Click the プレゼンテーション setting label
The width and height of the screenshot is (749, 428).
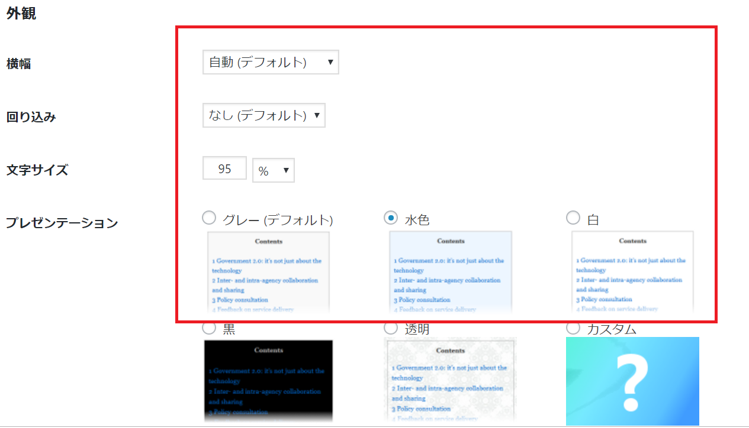pos(62,223)
